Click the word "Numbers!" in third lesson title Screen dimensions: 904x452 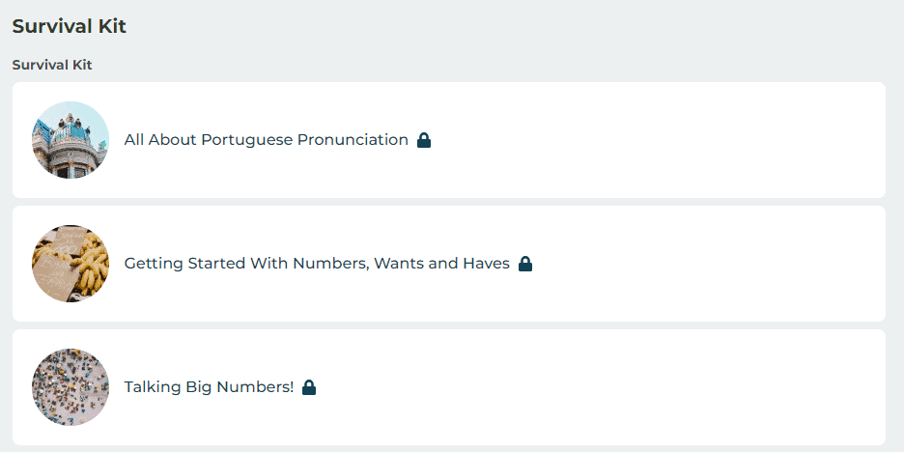(x=261, y=387)
